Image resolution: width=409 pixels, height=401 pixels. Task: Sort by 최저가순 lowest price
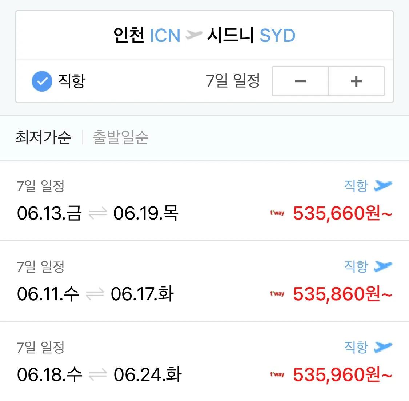pyautogui.click(x=43, y=137)
